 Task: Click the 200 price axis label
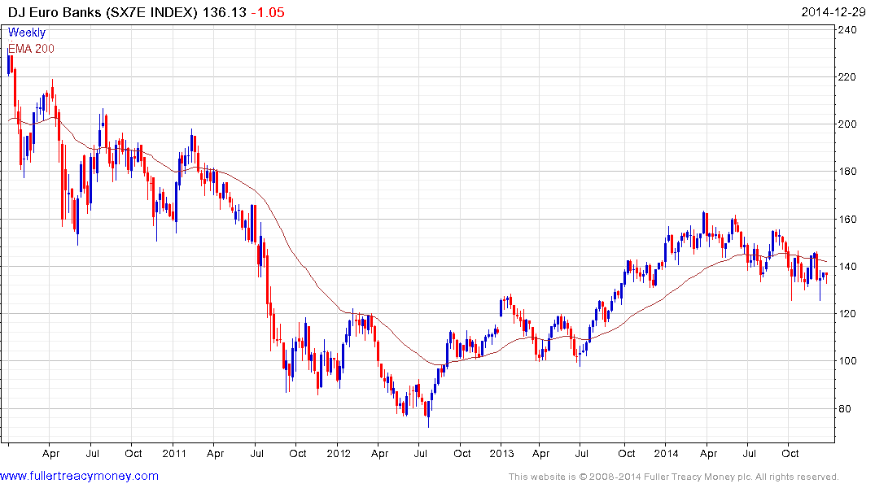[x=847, y=124]
